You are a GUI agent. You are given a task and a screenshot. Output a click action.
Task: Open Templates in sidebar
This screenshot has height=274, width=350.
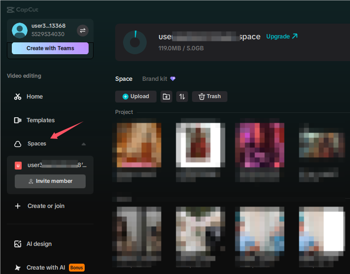point(41,120)
